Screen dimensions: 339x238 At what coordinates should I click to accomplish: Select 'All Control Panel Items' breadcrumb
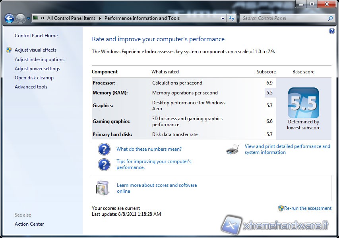pyautogui.click(x=71, y=18)
